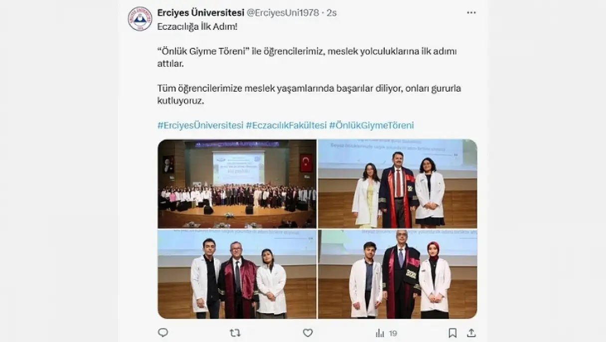Open the view count analytics icon
Screen dimensions: 606x342
380,333
